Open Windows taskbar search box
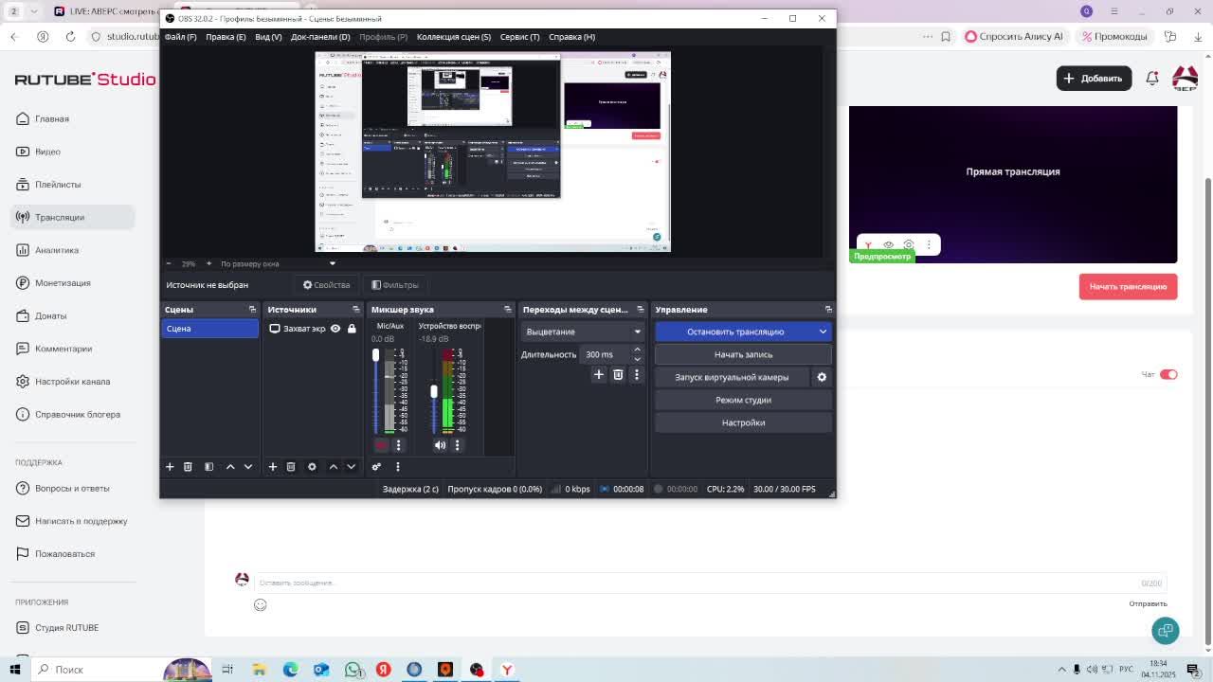1213x682 pixels. [95, 669]
